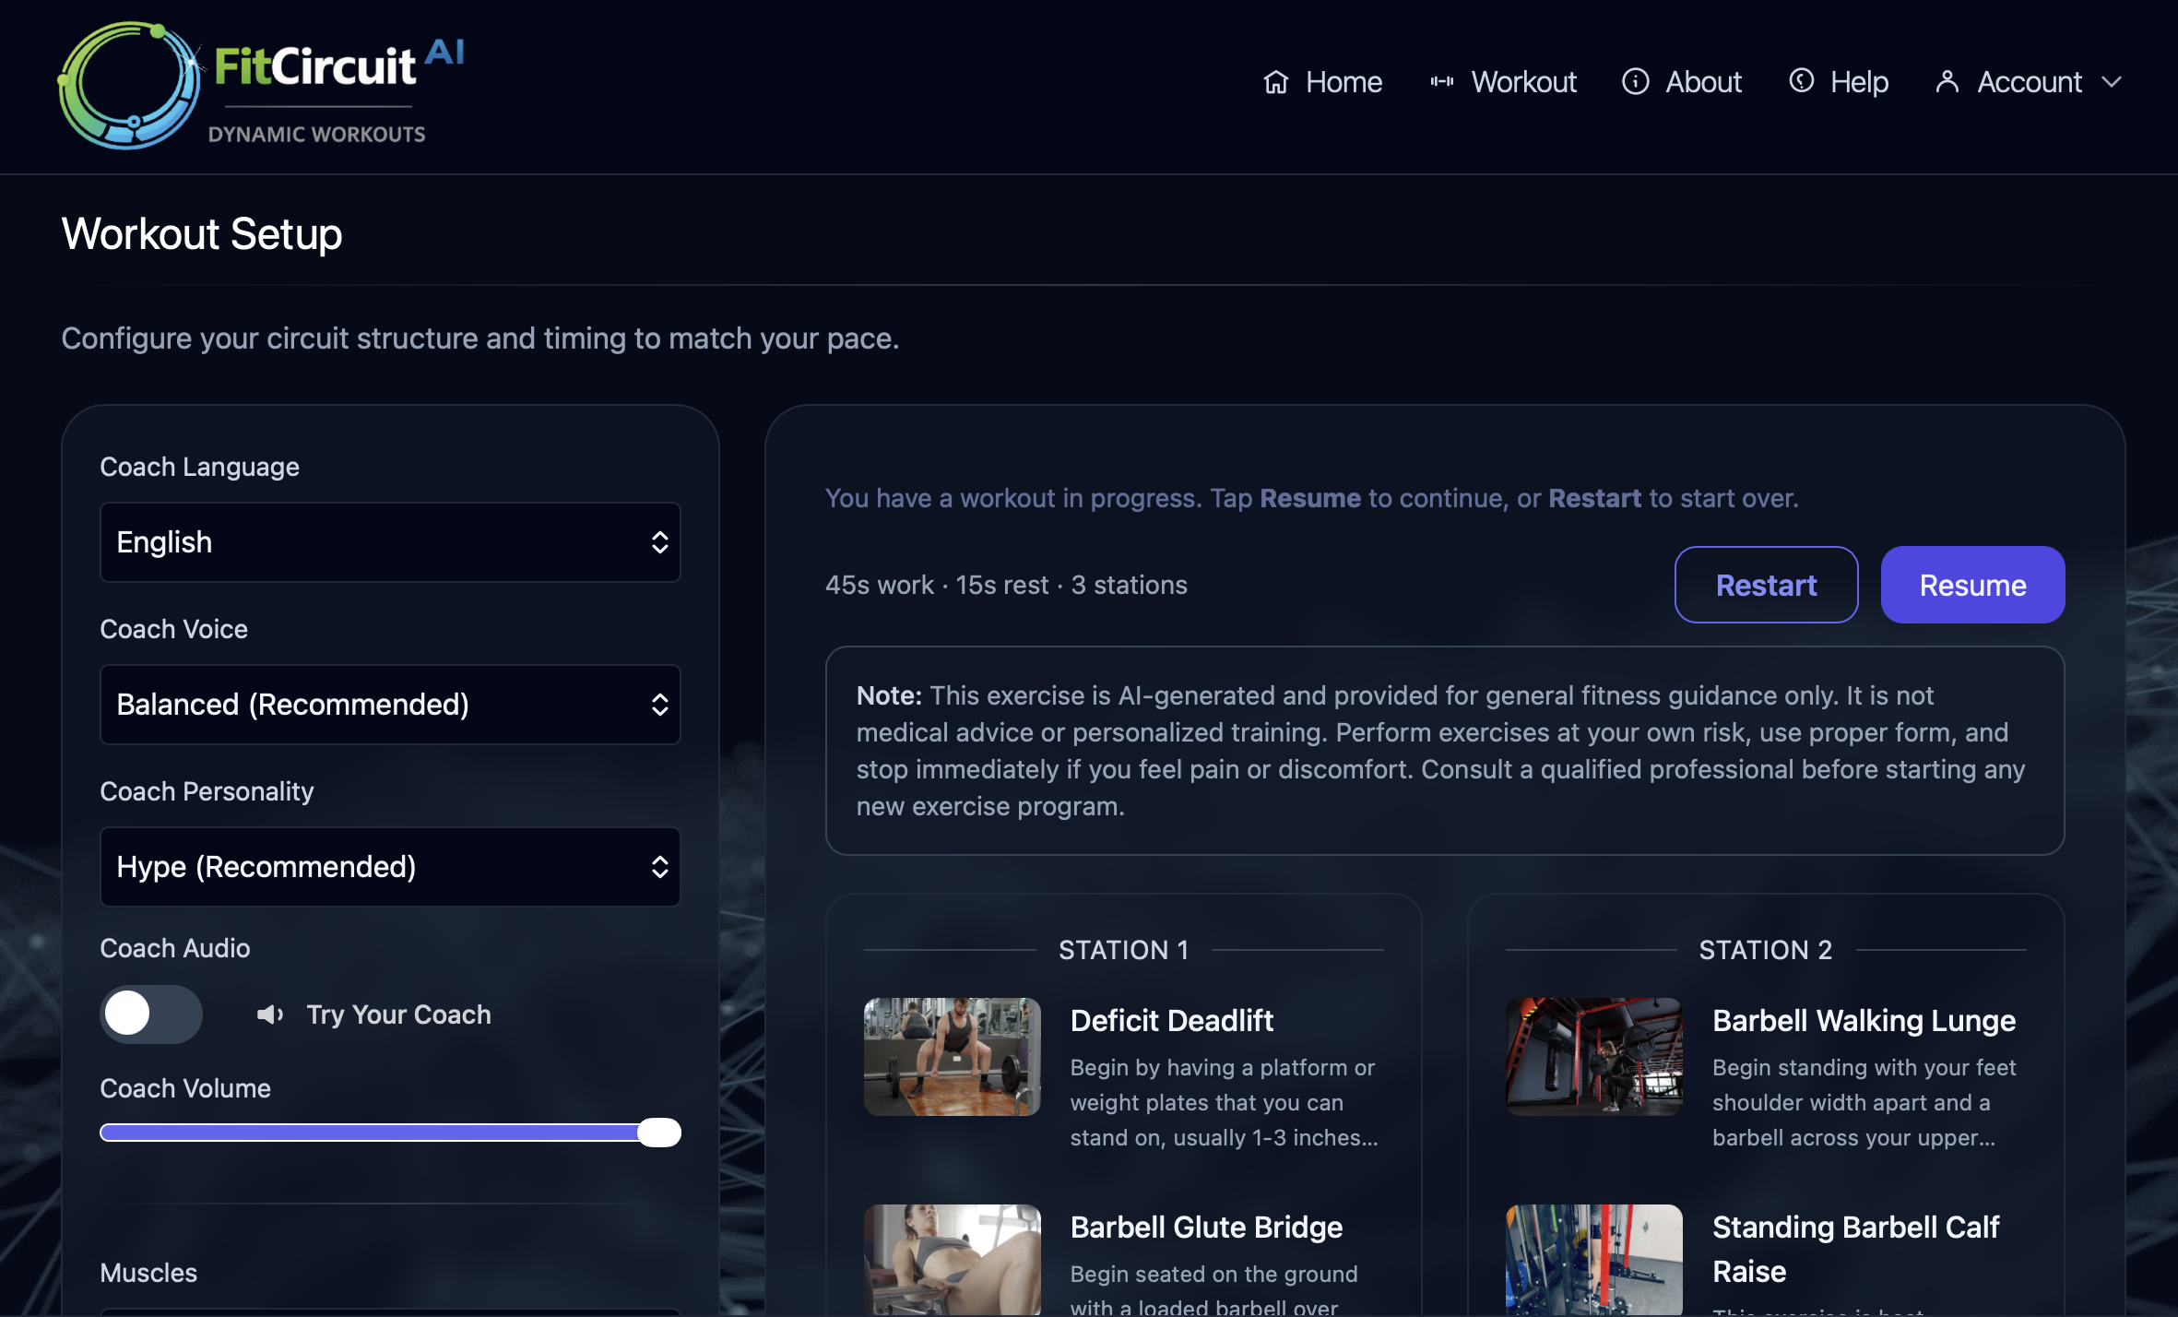
Task: Click the Home house icon
Action: tap(1275, 82)
